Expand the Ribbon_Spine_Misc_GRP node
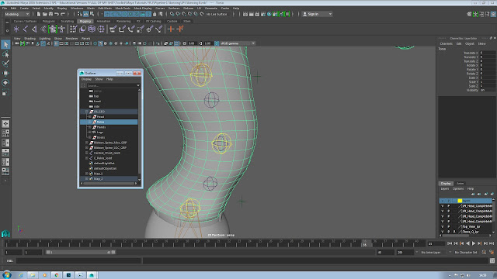This screenshot has height=279, width=497. coord(86,143)
